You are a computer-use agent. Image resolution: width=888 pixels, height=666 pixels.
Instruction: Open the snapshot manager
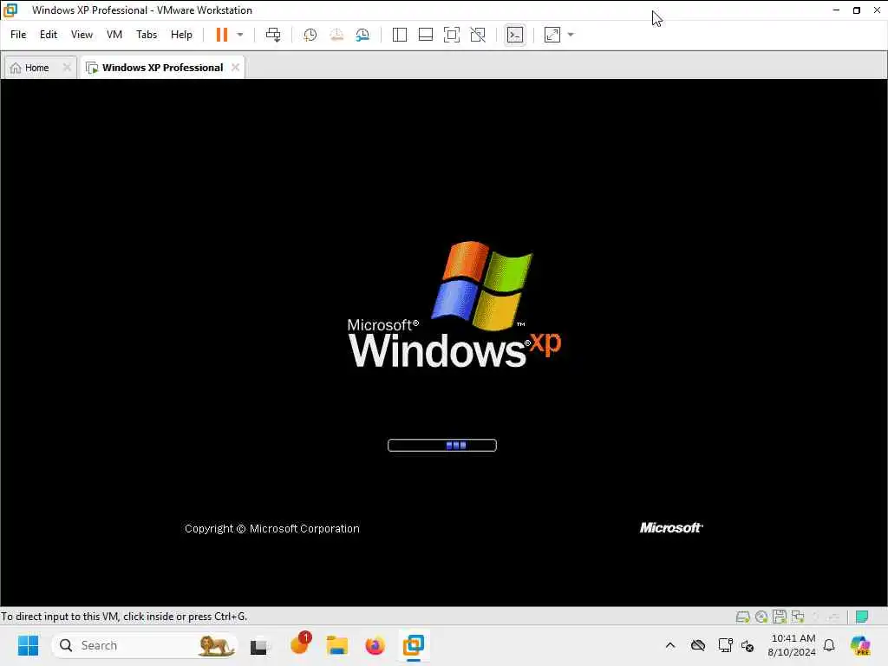362,35
